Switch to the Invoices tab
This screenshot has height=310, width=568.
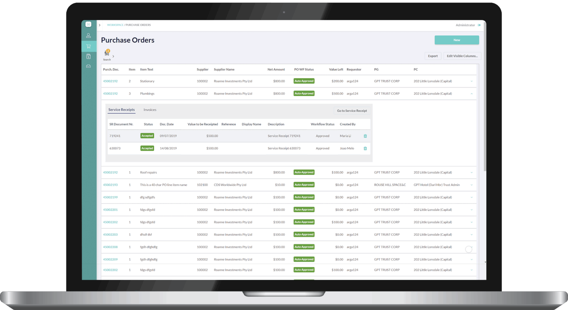click(150, 110)
